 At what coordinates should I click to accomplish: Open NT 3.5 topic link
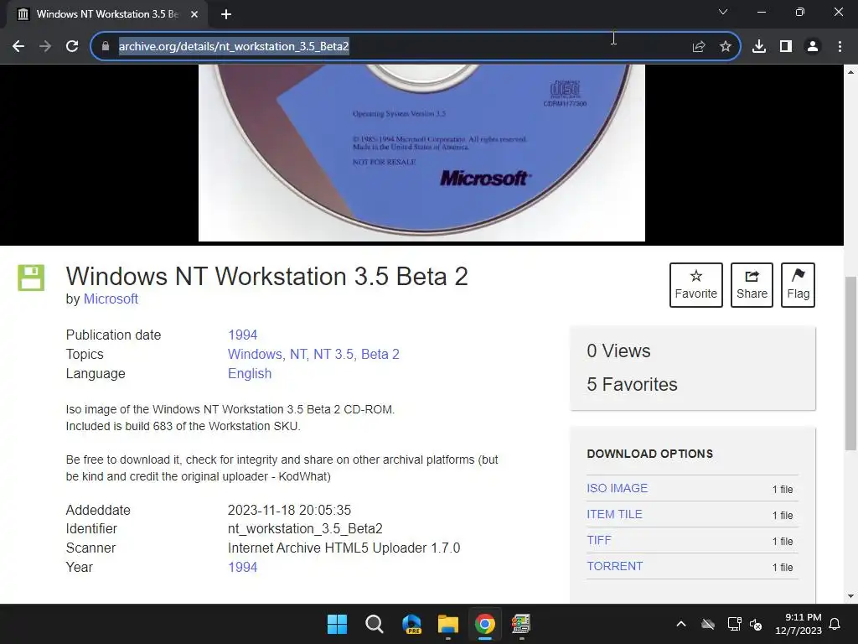[x=333, y=355]
